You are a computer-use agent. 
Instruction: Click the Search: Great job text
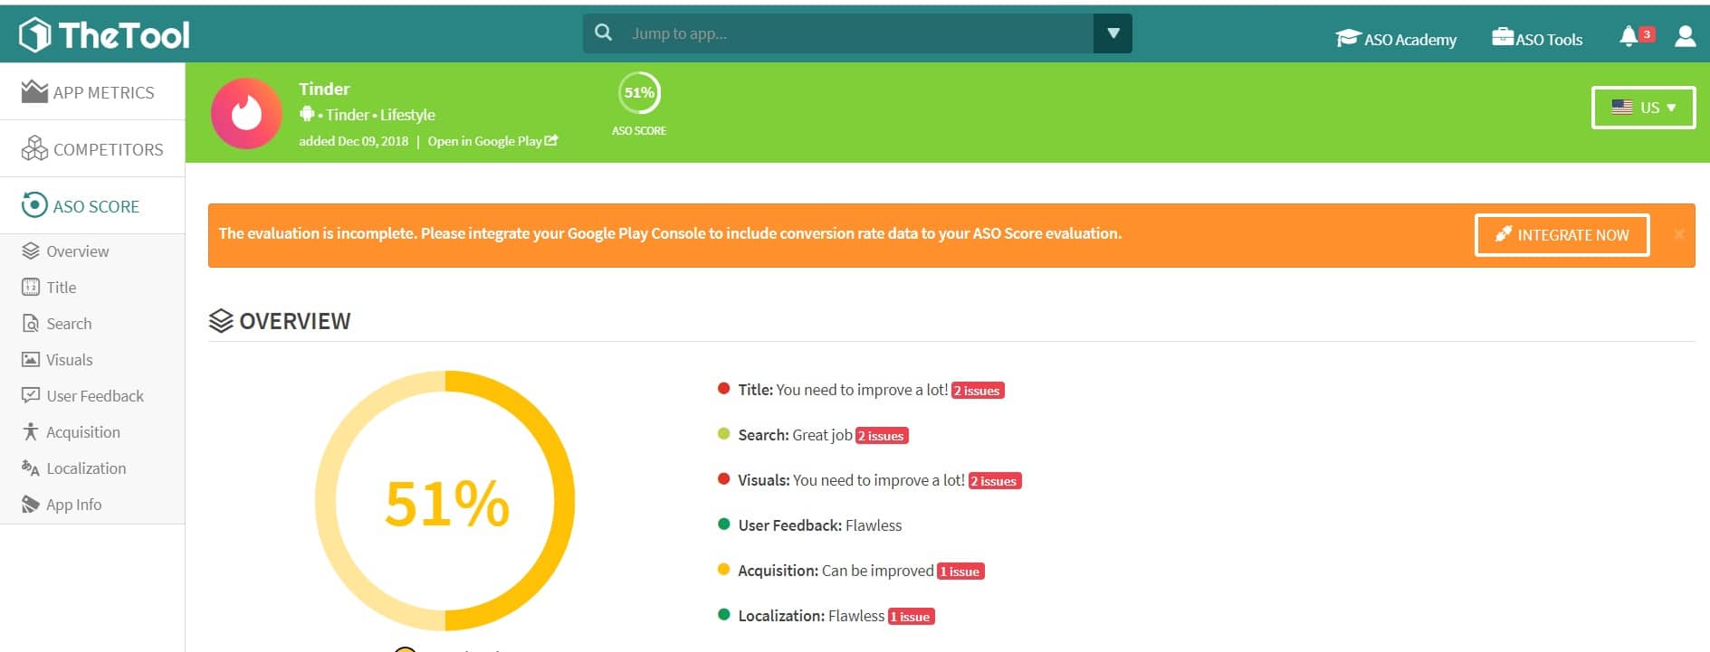pyautogui.click(x=795, y=435)
